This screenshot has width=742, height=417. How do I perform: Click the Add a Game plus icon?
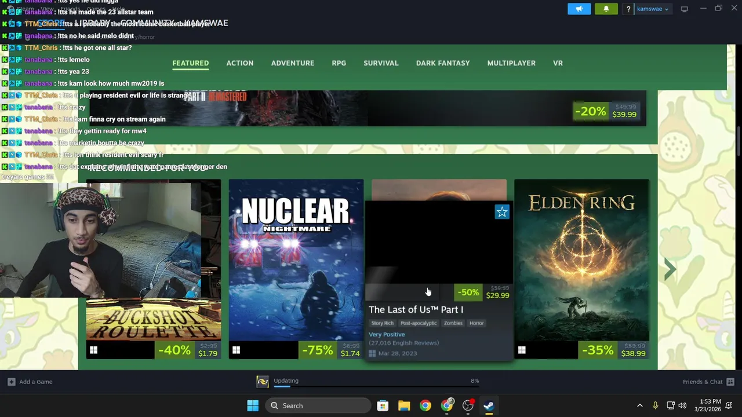[11, 382]
